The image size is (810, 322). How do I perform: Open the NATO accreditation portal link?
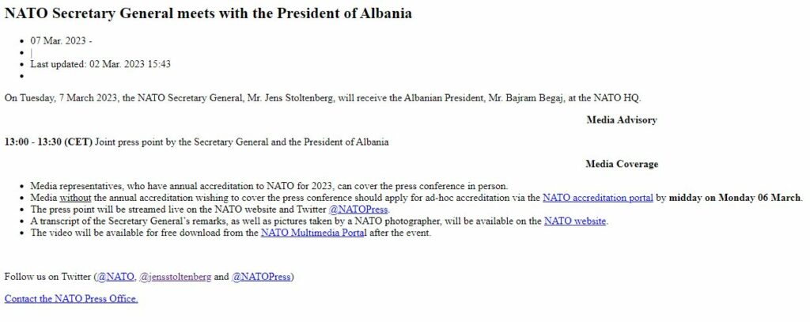[597, 198]
